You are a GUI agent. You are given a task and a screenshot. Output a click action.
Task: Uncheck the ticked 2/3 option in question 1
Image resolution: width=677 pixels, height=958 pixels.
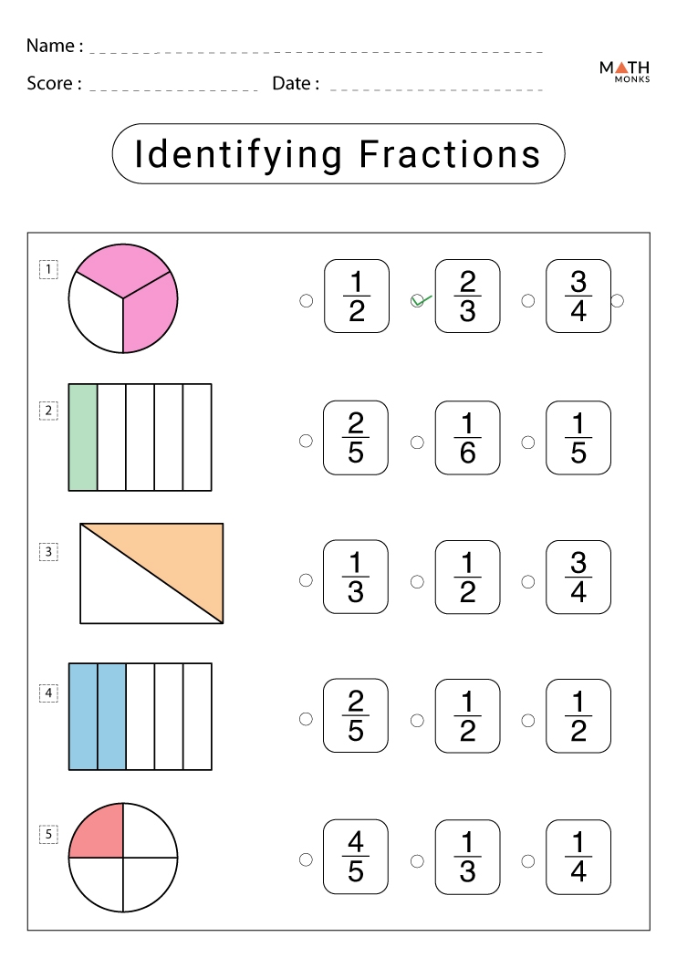click(418, 300)
